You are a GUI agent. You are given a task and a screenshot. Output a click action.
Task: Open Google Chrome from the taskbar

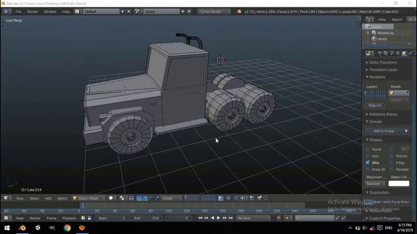[x=67, y=228]
